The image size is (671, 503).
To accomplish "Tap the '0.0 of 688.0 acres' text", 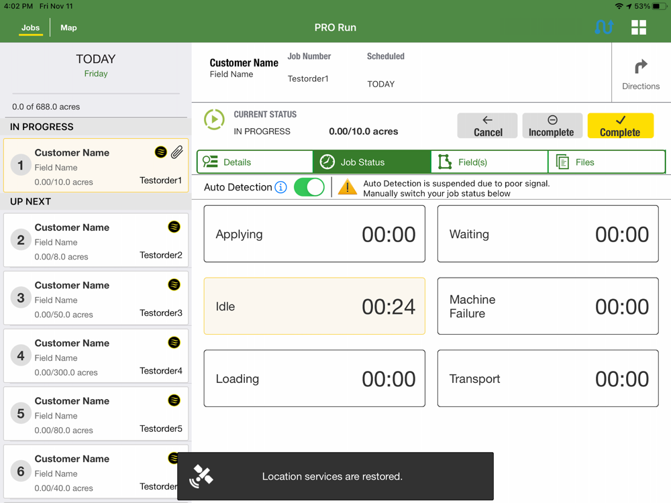I will (46, 107).
